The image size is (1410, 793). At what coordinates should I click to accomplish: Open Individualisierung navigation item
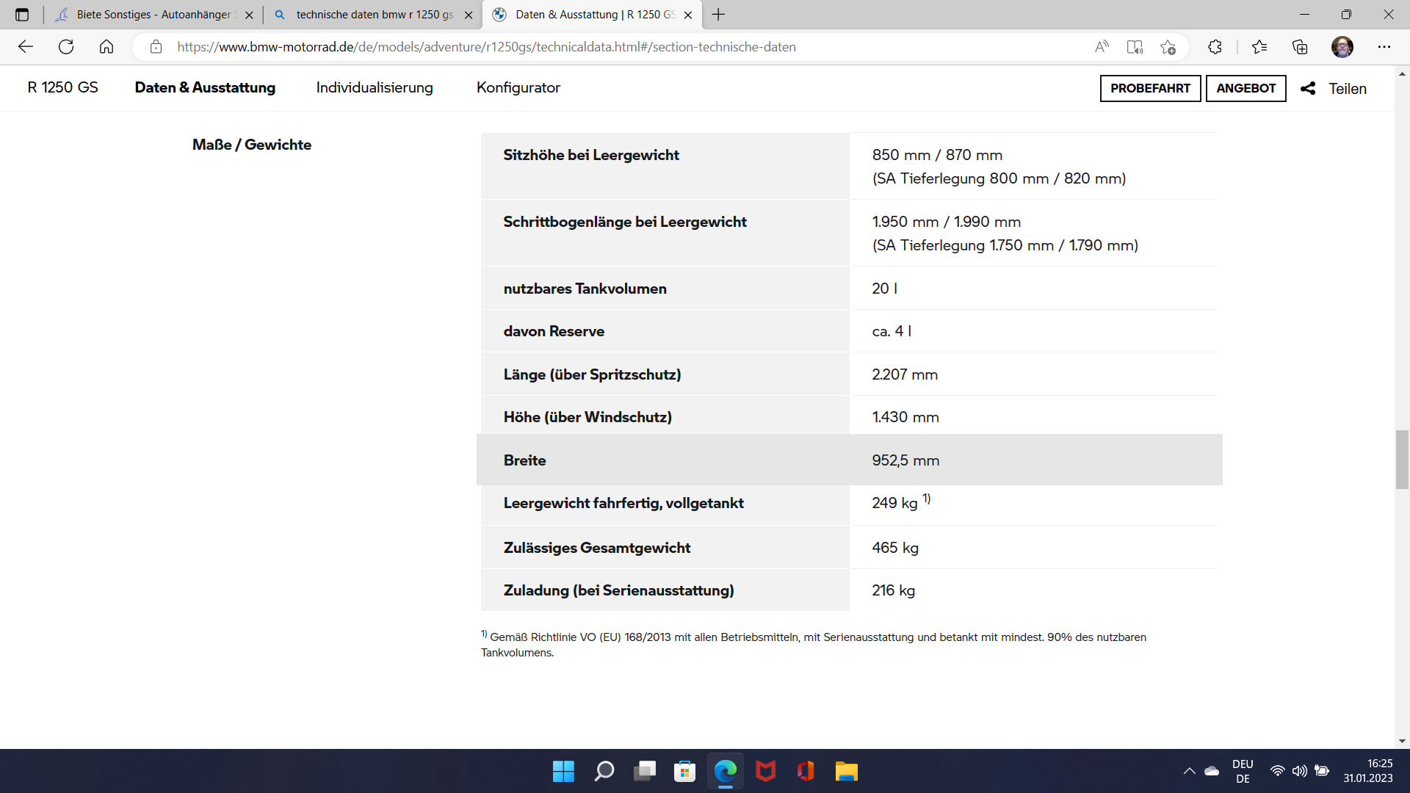(x=375, y=87)
